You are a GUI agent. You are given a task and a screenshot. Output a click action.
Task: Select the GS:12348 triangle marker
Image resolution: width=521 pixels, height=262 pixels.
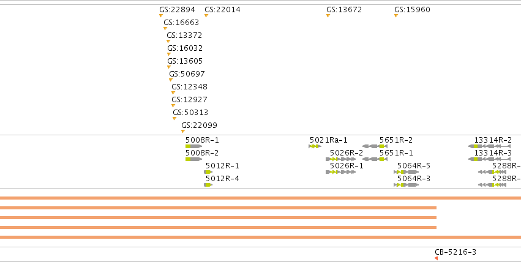(173, 93)
